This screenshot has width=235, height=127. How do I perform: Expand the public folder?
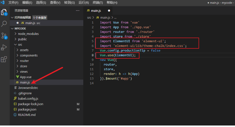pos(47,39)
